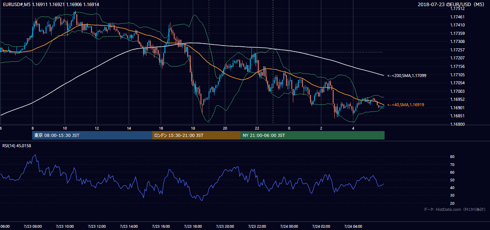The width and height of the screenshot is (490, 230).
Task: Click price axis label 1.17512
Action: [x=458, y=8]
